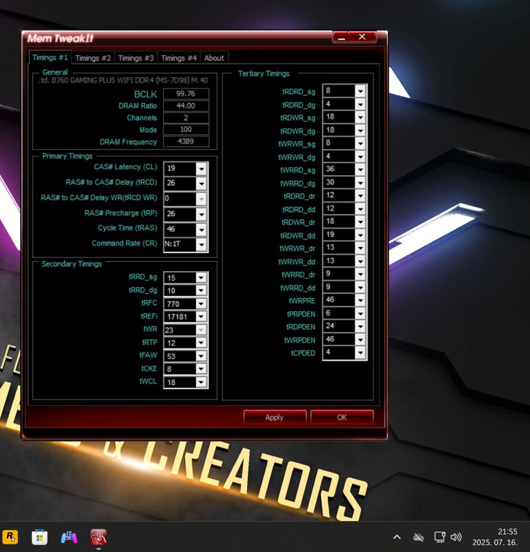Open tRFC dropdown arrow
This screenshot has width=530, height=552.
click(201, 304)
